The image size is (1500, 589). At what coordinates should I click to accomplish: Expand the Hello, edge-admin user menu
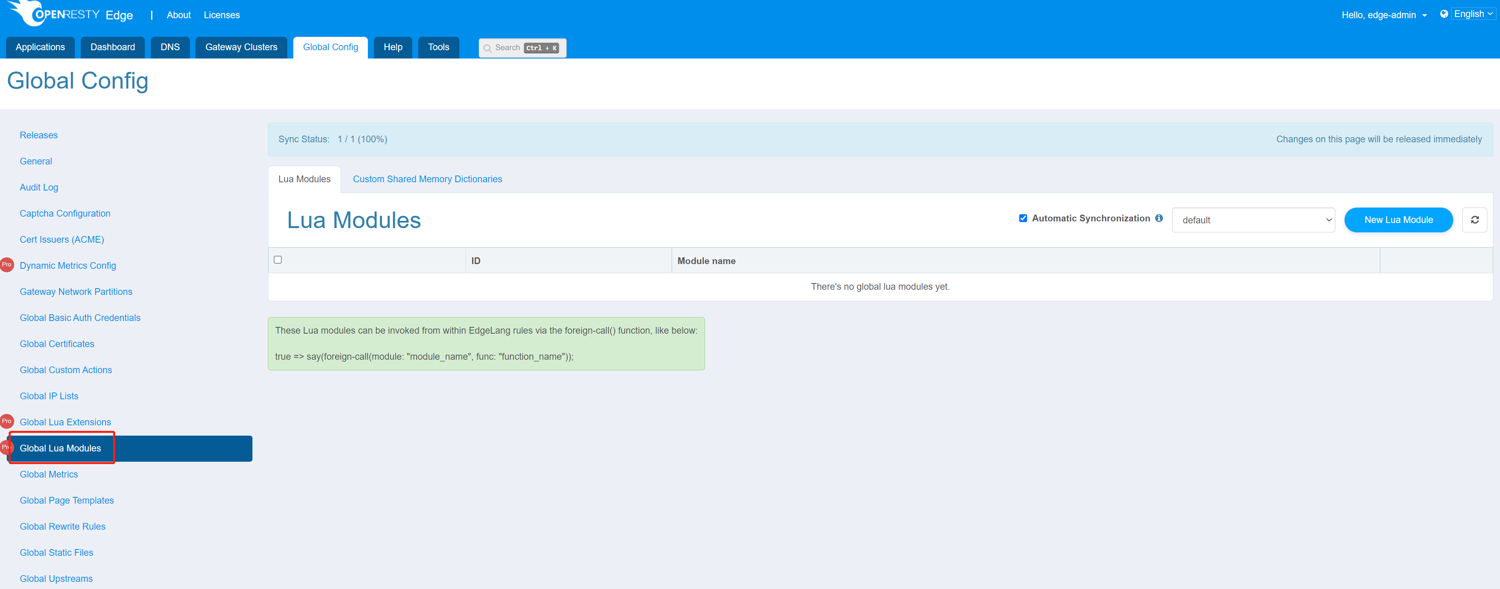[x=1384, y=15]
